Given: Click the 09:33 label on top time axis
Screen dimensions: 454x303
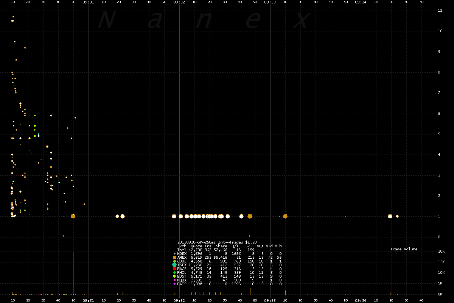Looking at the screenshot, I should tap(270, 2).
